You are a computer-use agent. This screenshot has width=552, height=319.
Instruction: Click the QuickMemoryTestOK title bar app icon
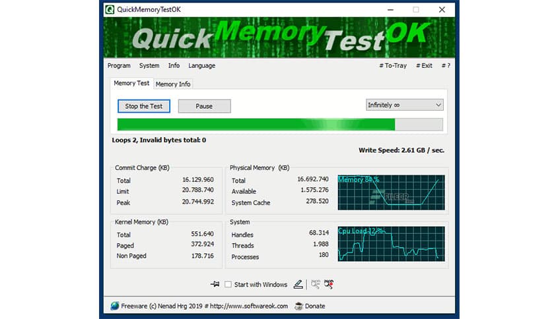[110, 9]
